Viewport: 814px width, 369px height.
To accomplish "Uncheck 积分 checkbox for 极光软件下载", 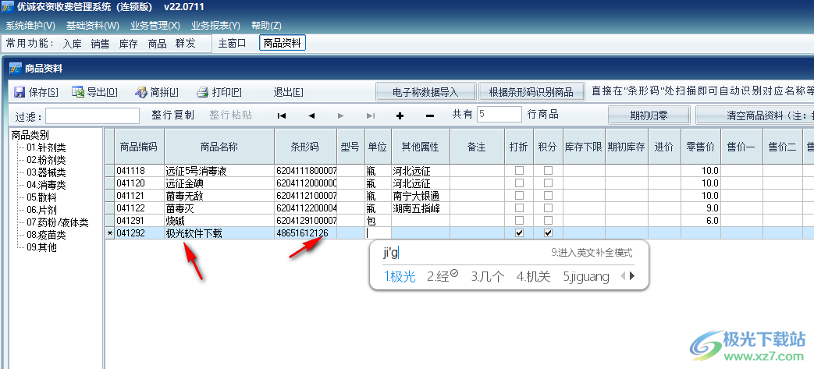I will coord(548,233).
